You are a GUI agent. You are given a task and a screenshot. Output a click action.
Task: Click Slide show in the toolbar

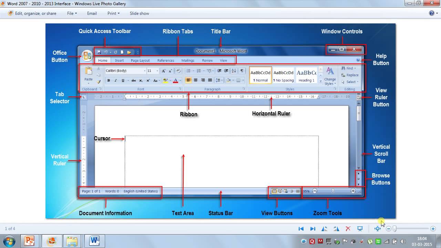click(139, 13)
